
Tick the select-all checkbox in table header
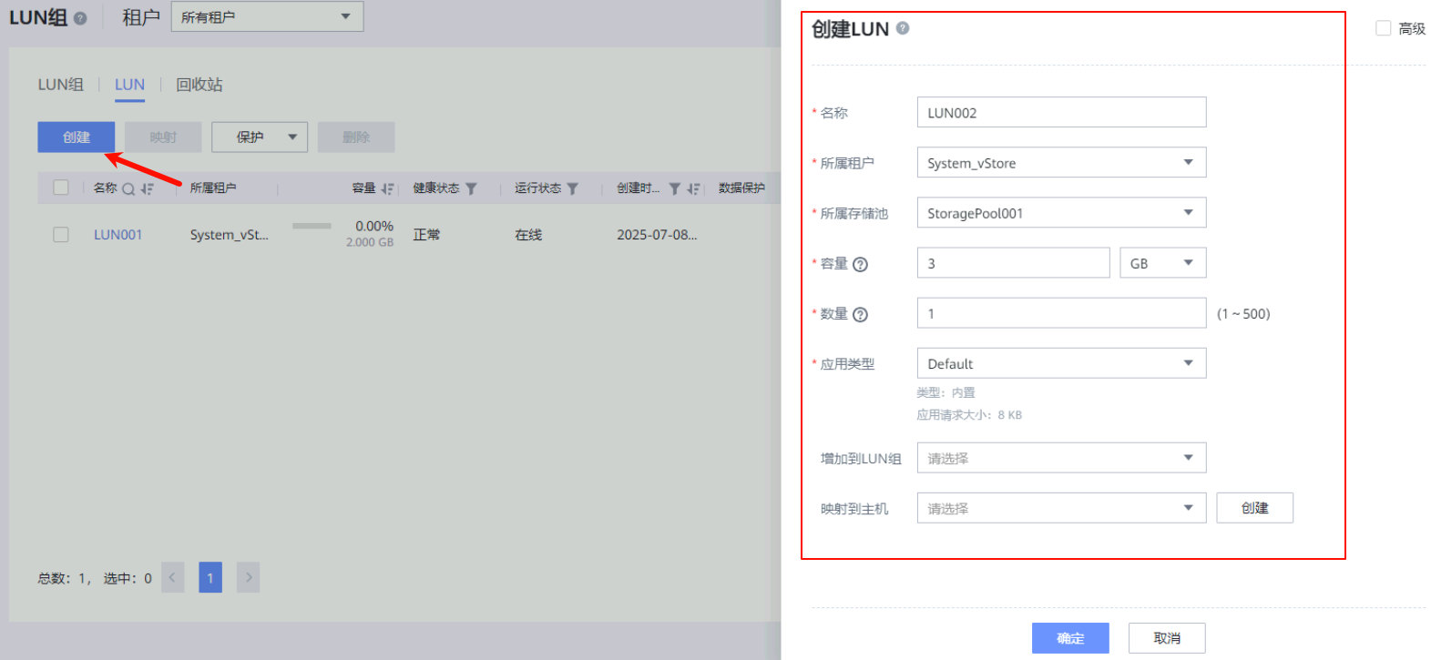[x=61, y=188]
